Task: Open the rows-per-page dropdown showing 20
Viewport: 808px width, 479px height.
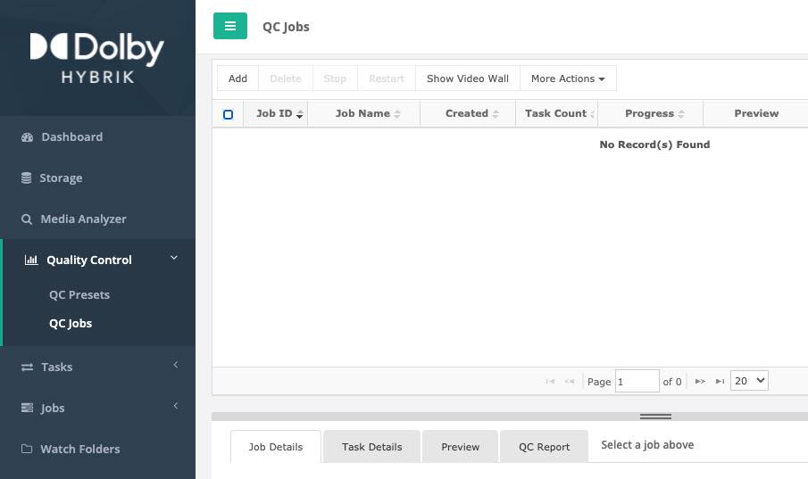Action: coord(749,381)
